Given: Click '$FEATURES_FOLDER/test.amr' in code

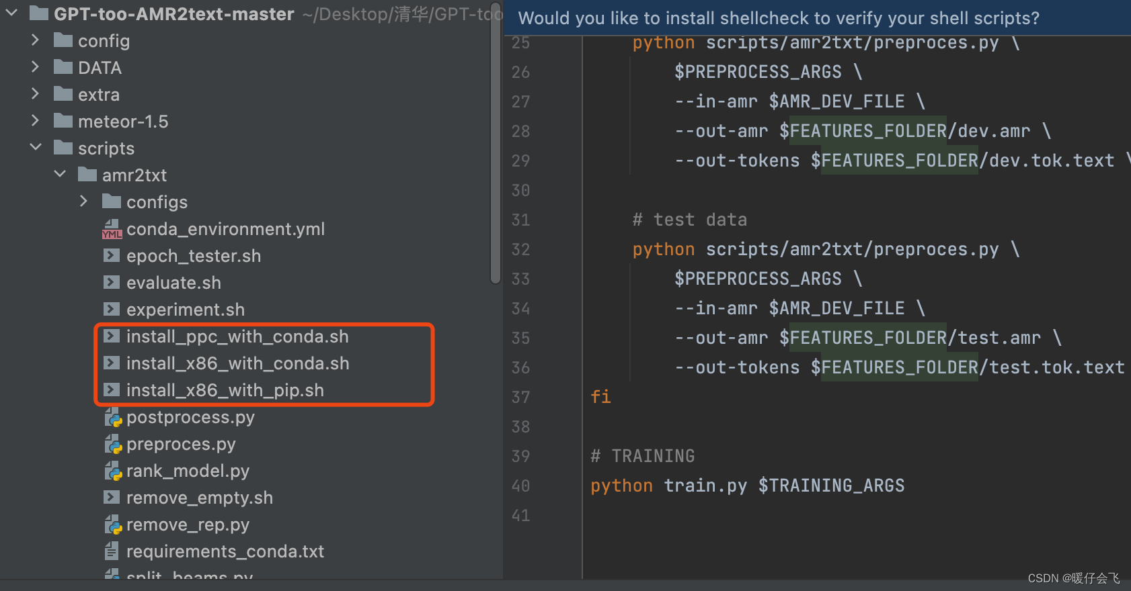Looking at the screenshot, I should pos(910,338).
